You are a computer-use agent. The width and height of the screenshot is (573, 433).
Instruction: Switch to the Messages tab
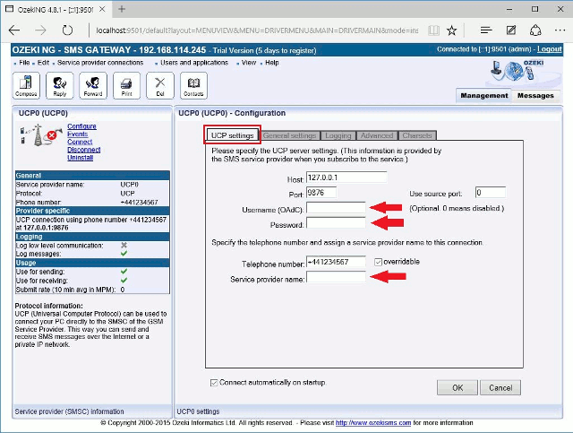pyautogui.click(x=535, y=96)
